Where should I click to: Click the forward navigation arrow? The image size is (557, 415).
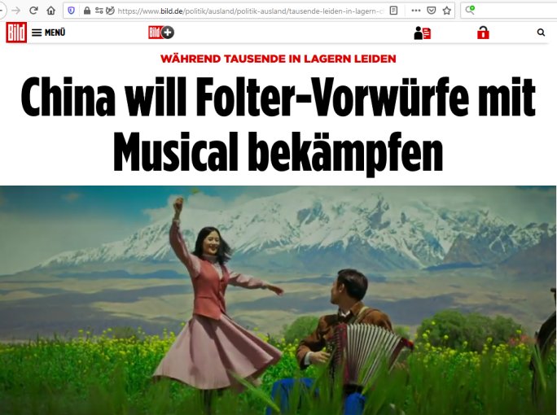point(16,11)
